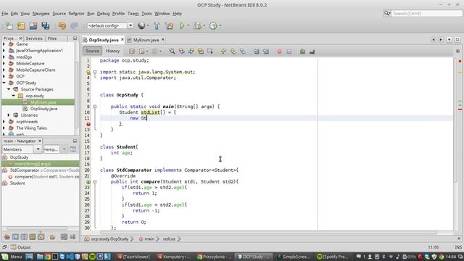Toggle Show Inherited Members in Navigator footer
This screenshot has height=261, width=464.
pyautogui.click(x=7, y=237)
